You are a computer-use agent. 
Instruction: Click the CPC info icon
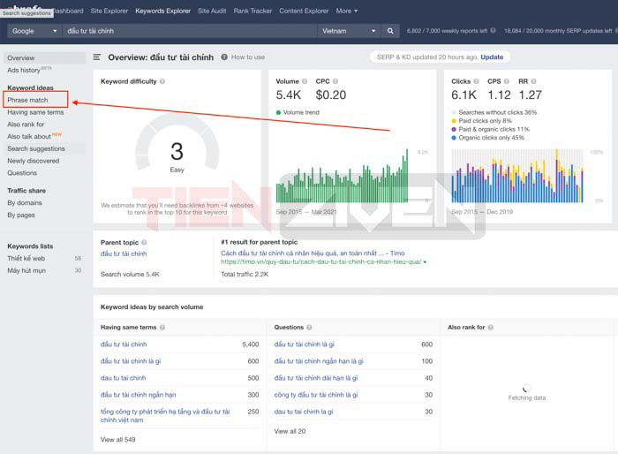point(335,81)
